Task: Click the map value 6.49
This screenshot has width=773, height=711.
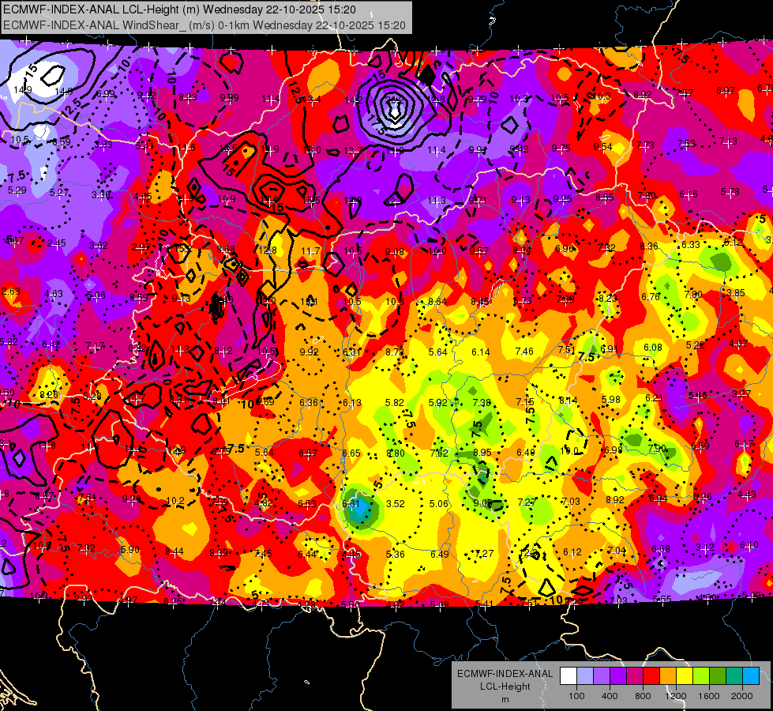Action: (x=439, y=554)
